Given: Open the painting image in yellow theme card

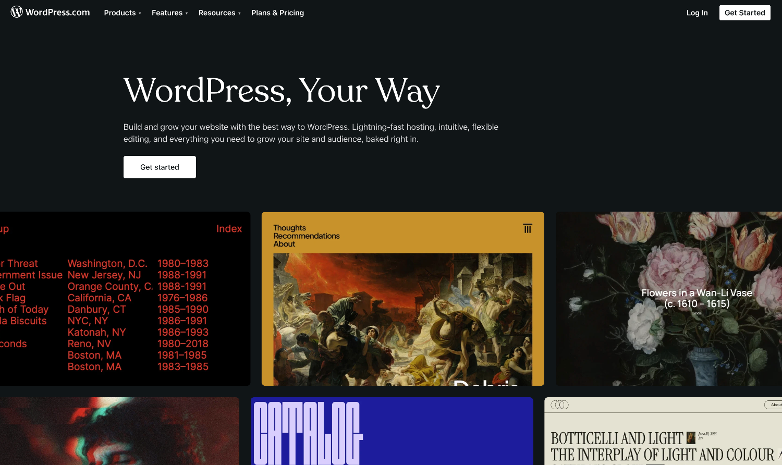Looking at the screenshot, I should point(403,319).
